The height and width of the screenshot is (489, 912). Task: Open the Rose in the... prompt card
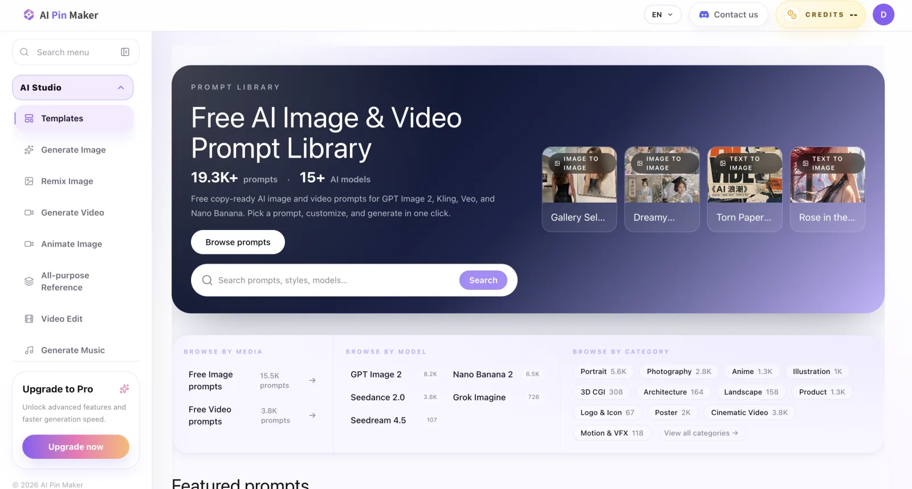(x=828, y=190)
